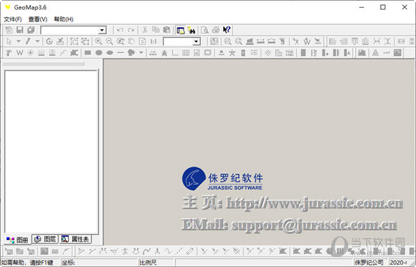
Task: Click the image insert icon at toolbar end
Action: tap(397, 53)
